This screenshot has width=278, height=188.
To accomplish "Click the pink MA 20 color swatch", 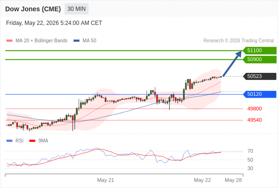I will click(9, 41).
